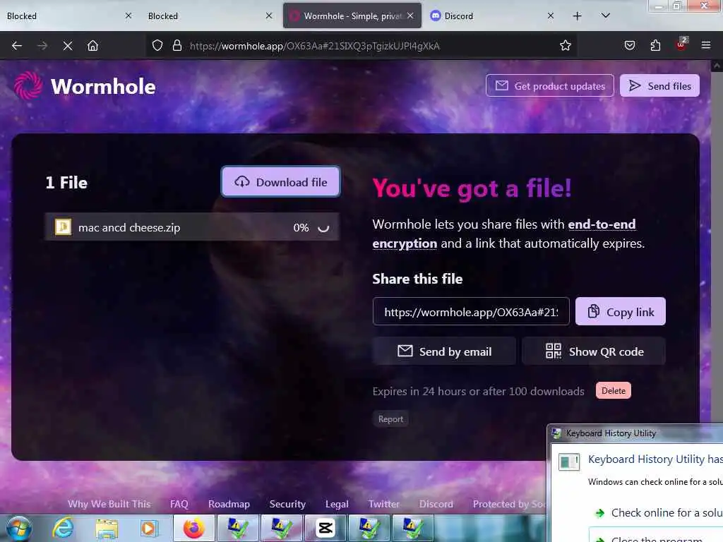Launch Internet Explorer from the taskbar
723x542 pixels.
(63, 528)
